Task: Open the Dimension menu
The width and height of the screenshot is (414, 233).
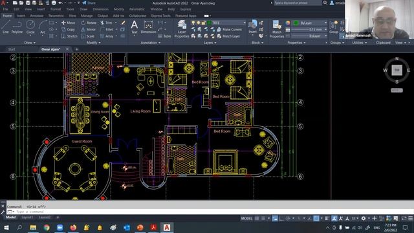Action: (x=100, y=9)
